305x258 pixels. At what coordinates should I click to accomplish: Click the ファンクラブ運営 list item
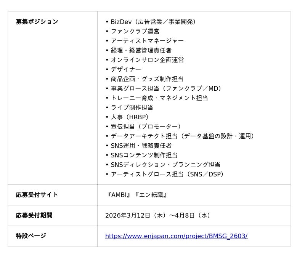[x=135, y=31]
